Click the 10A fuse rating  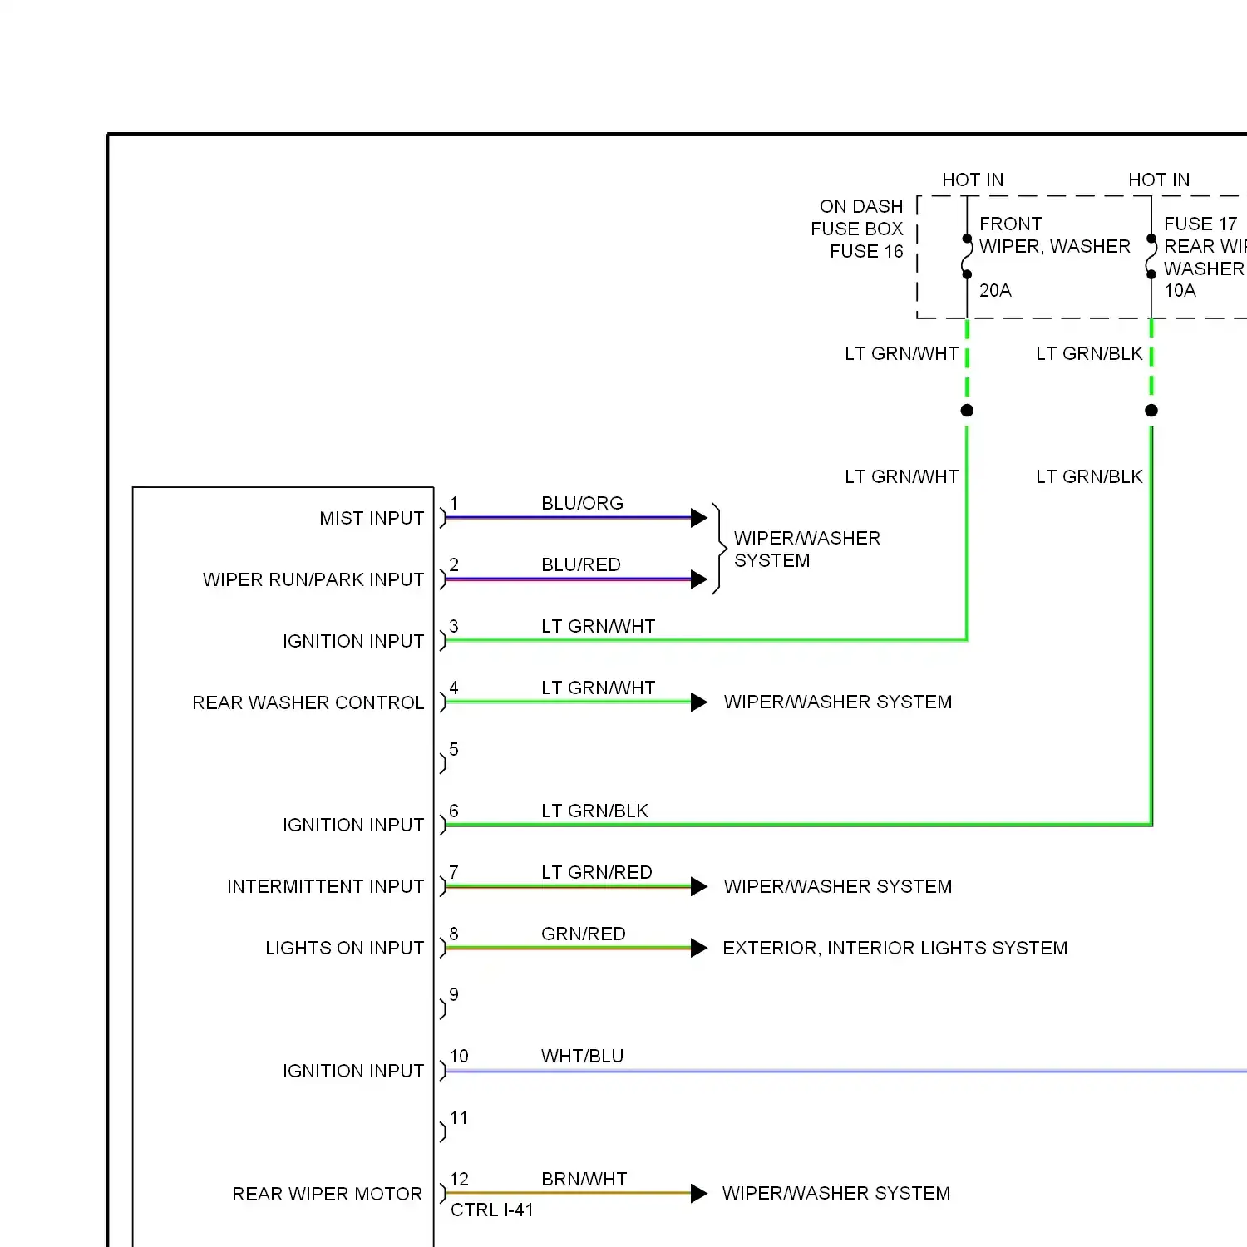pos(1180,290)
